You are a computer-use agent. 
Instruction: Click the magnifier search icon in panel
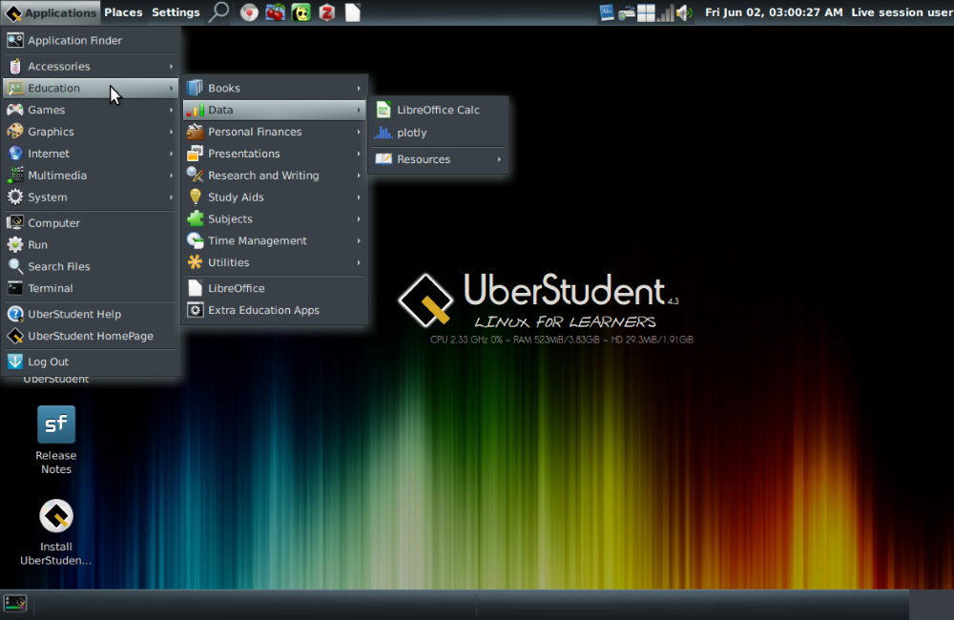tap(218, 12)
